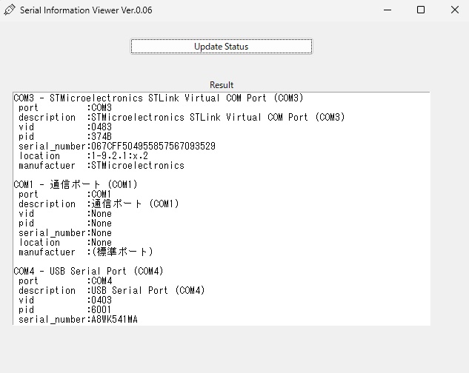The width and height of the screenshot is (469, 373).
Task: Click the description :USB Serial Port (COM4) line
Action: coord(112,290)
